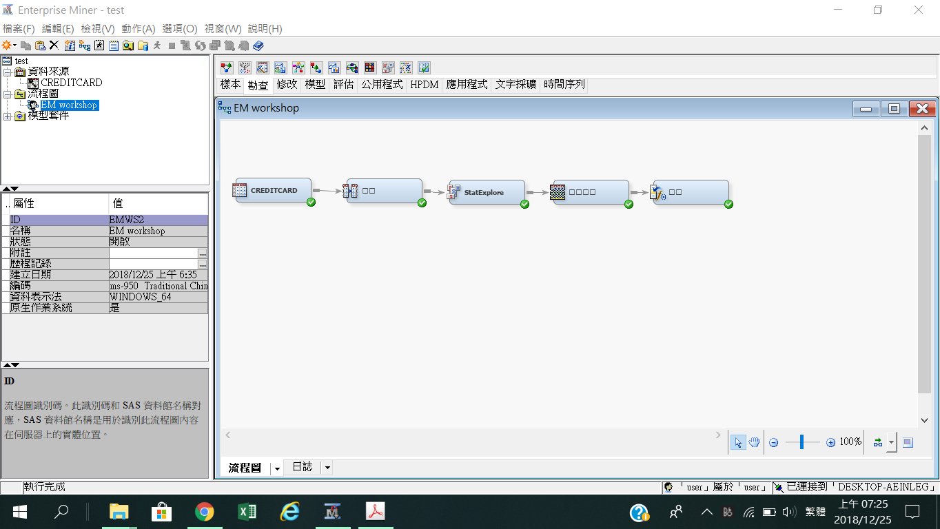
Task: Click the folder with cylinder library icon
Action: coord(143,45)
